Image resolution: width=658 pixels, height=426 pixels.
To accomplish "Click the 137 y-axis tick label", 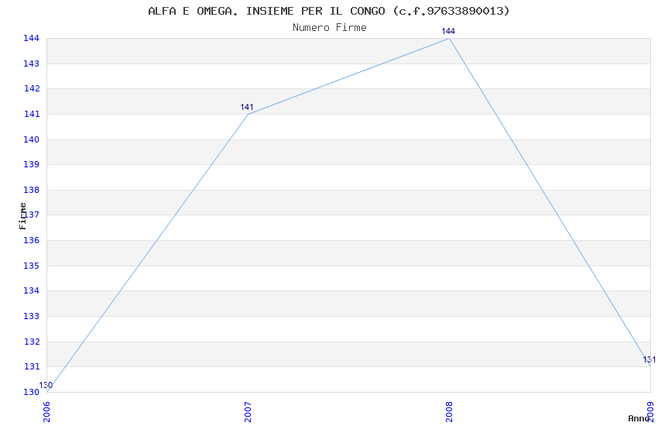I will [33, 215].
